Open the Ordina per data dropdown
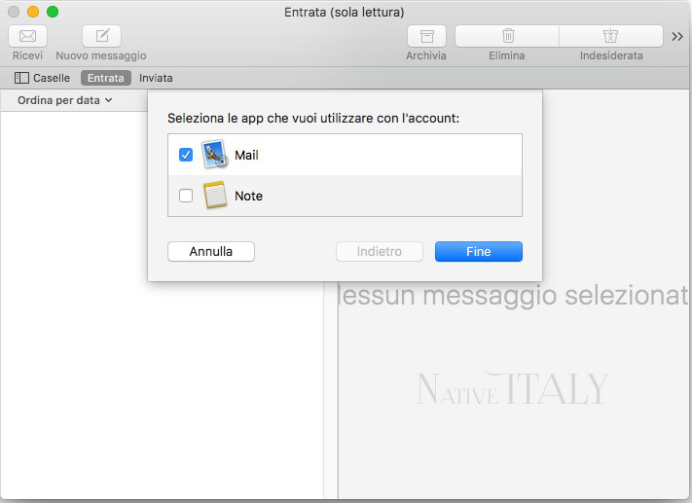692x503 pixels. [x=64, y=100]
